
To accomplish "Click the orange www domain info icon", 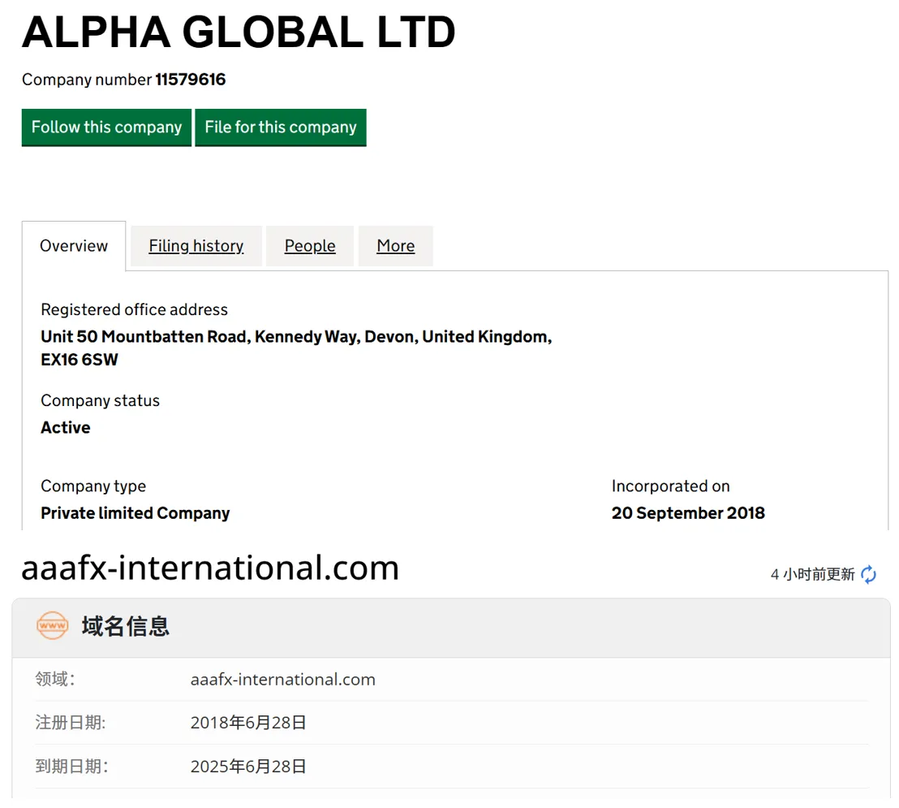I will [x=52, y=625].
